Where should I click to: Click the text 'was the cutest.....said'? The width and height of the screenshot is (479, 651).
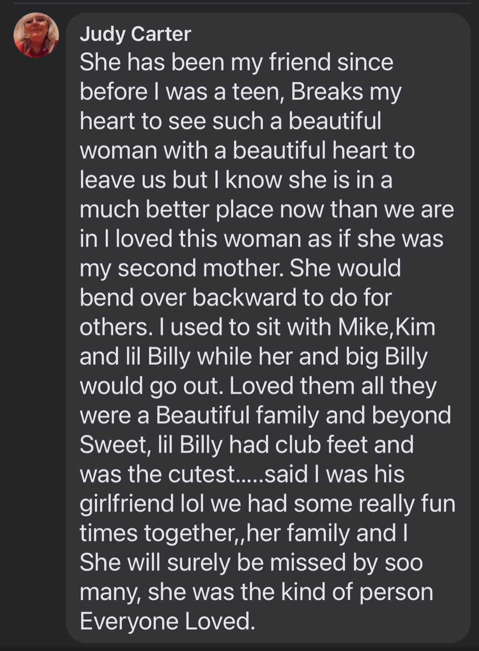pos(194,475)
